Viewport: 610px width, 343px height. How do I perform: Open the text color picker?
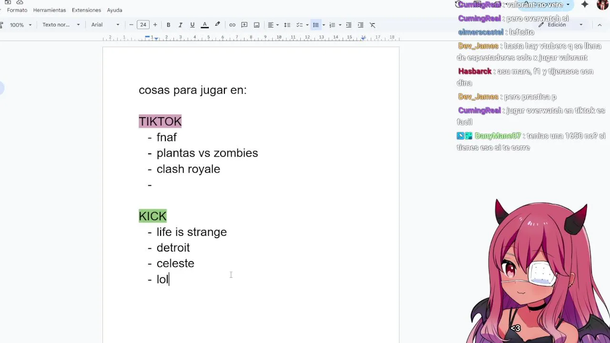(x=204, y=25)
